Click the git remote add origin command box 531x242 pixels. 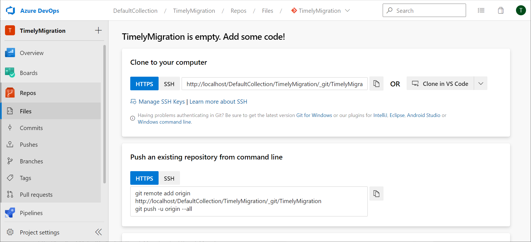(249, 201)
